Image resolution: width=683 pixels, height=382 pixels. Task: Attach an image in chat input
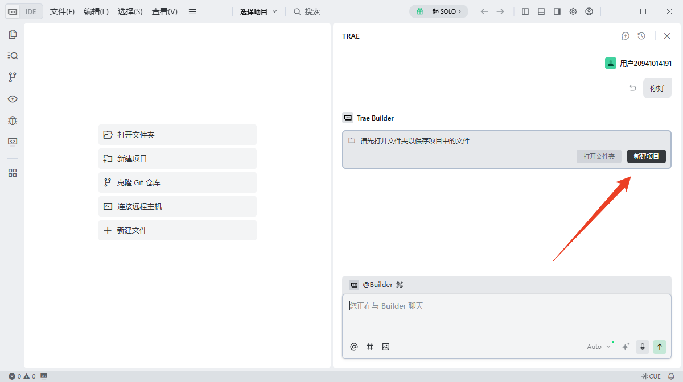click(386, 346)
